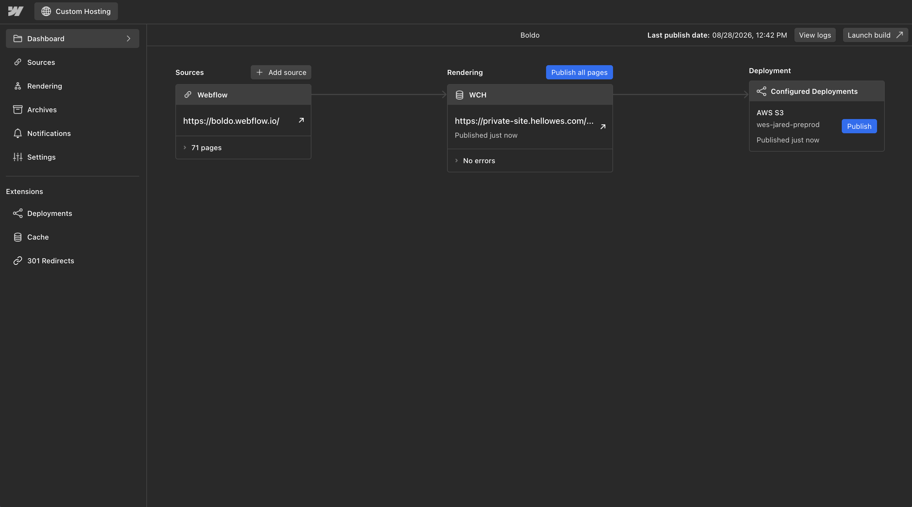Click the Add source button
The width and height of the screenshot is (912, 507).
[x=281, y=72]
